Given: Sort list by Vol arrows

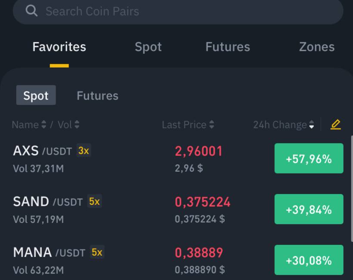Looking at the screenshot, I should tap(77, 124).
